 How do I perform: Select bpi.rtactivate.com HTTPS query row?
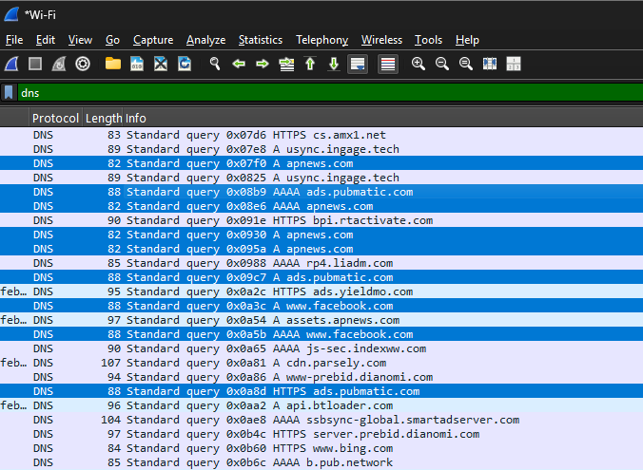point(321,220)
